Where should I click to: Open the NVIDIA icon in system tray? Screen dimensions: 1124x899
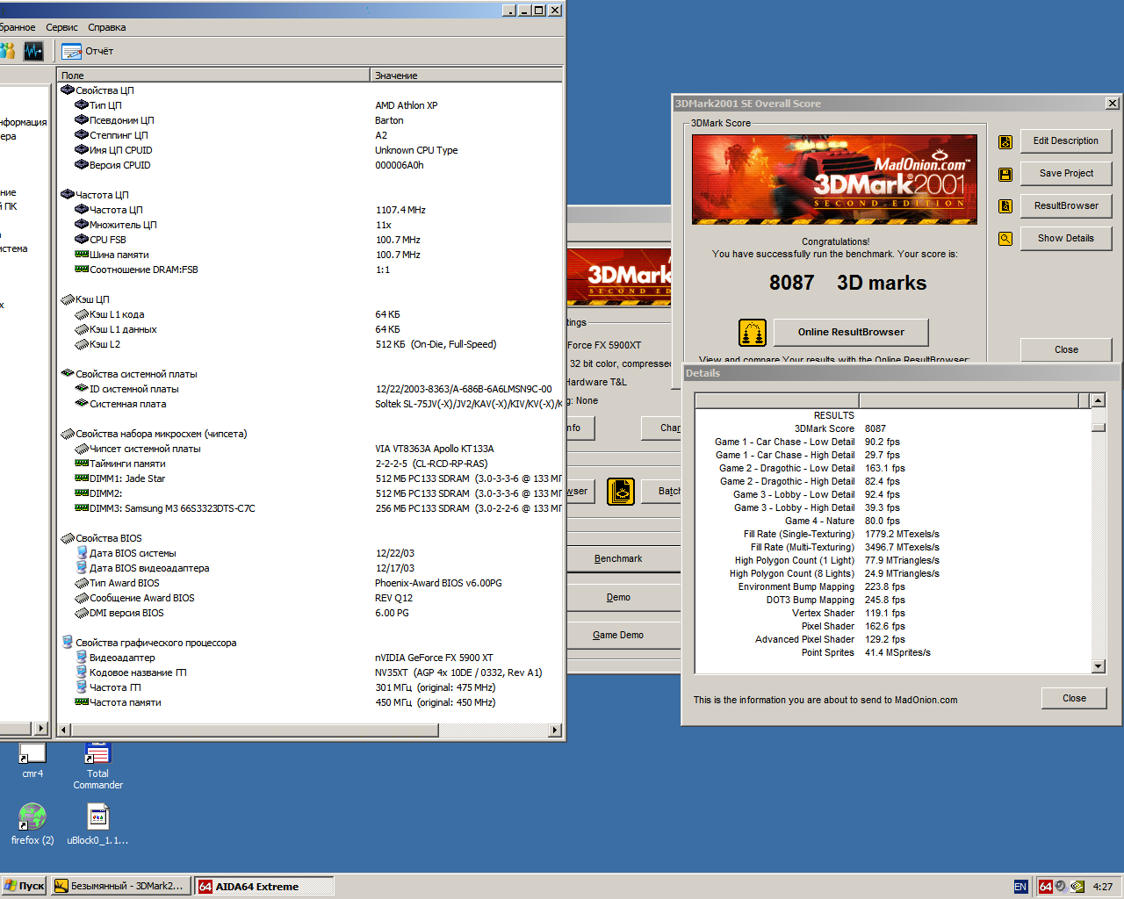pos(1076,886)
